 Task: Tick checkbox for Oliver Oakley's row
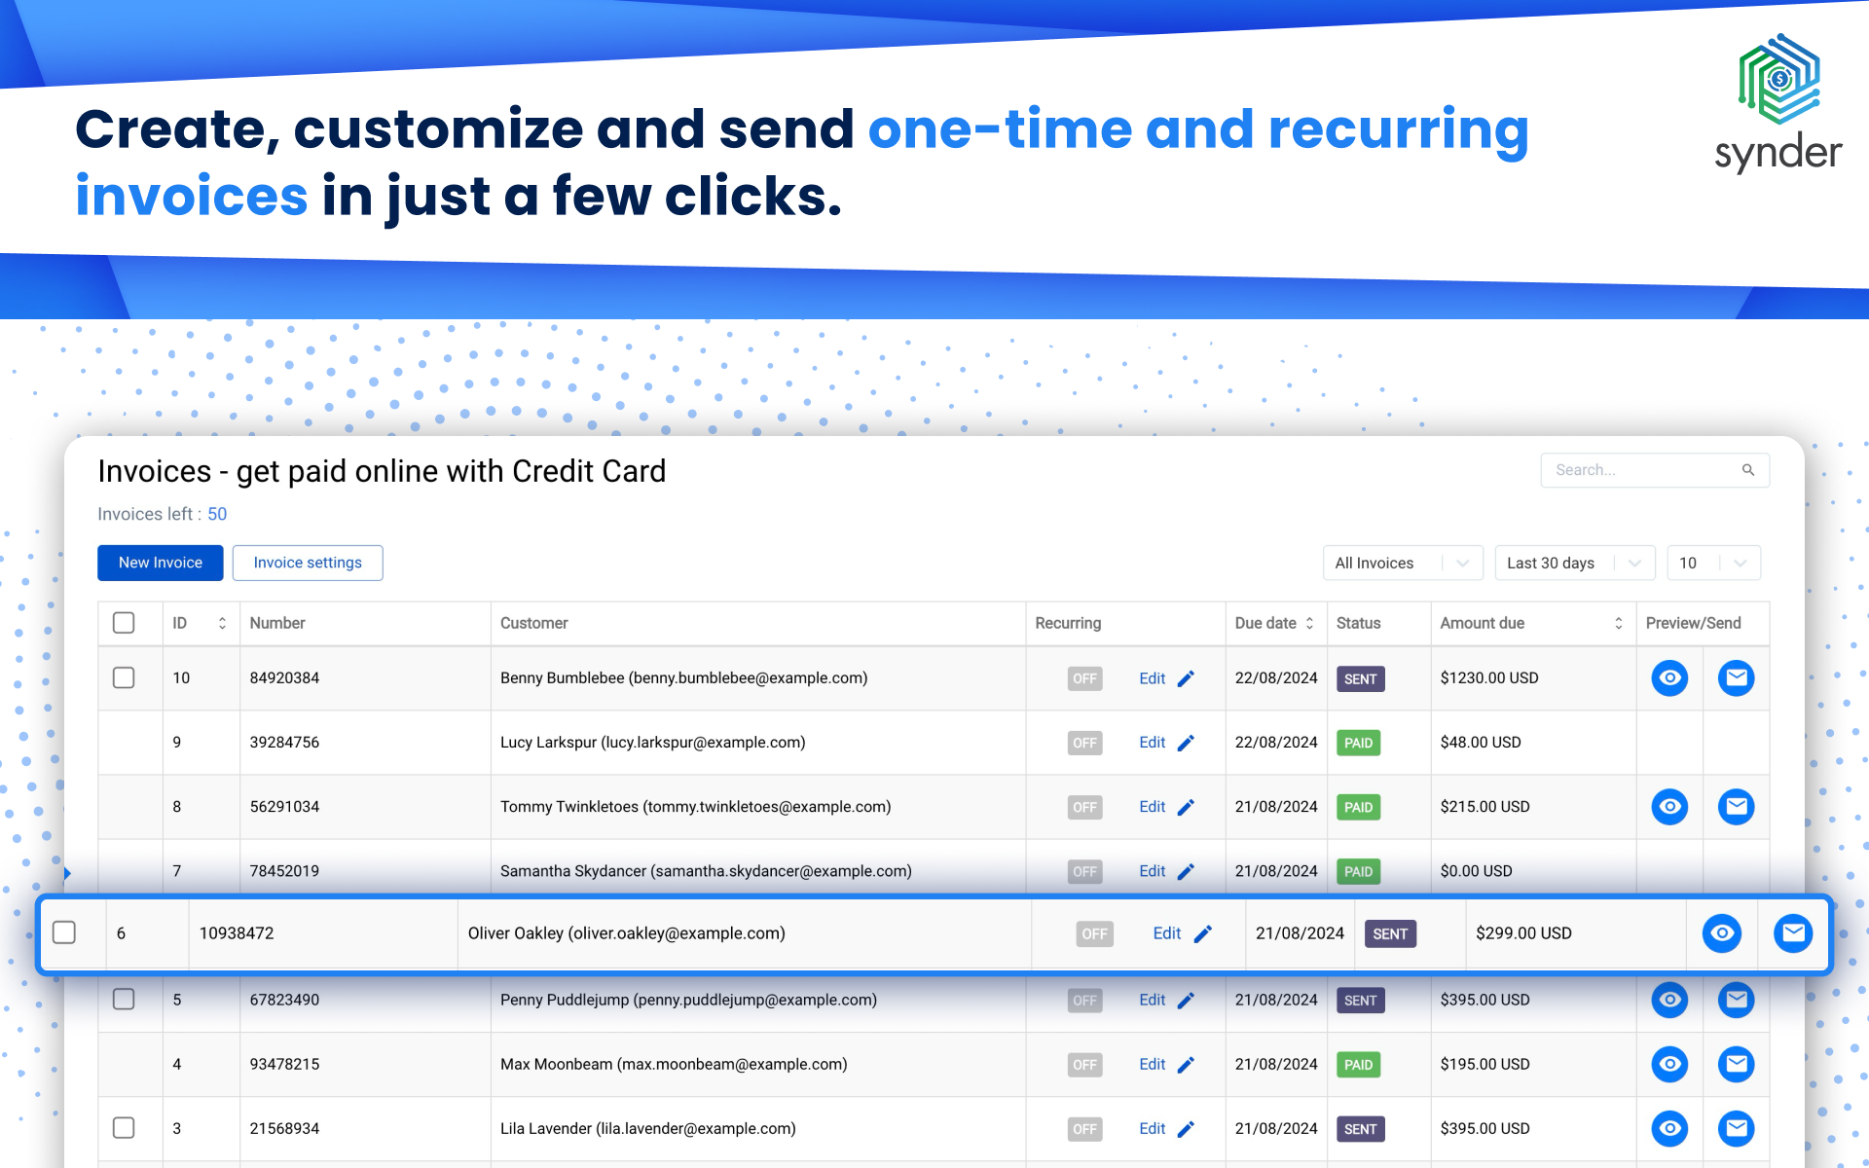click(x=64, y=932)
